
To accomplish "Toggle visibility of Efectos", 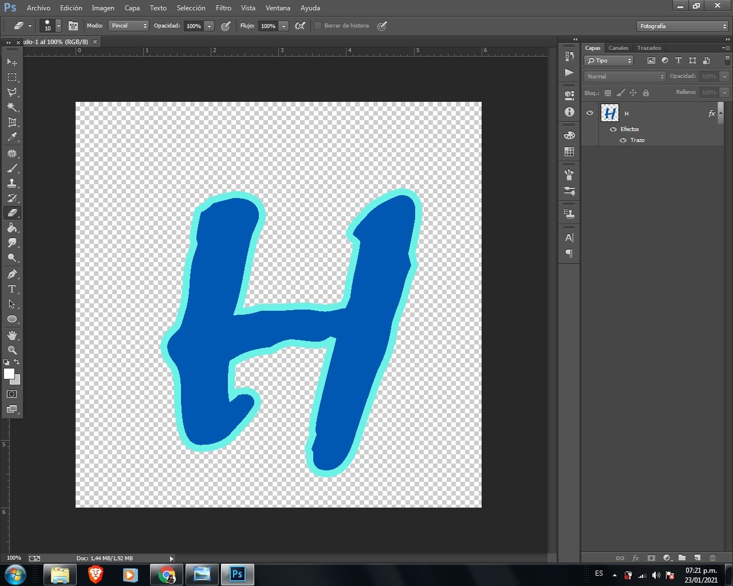I will click(x=613, y=129).
